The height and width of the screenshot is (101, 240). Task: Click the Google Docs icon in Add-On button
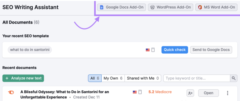click(102, 7)
